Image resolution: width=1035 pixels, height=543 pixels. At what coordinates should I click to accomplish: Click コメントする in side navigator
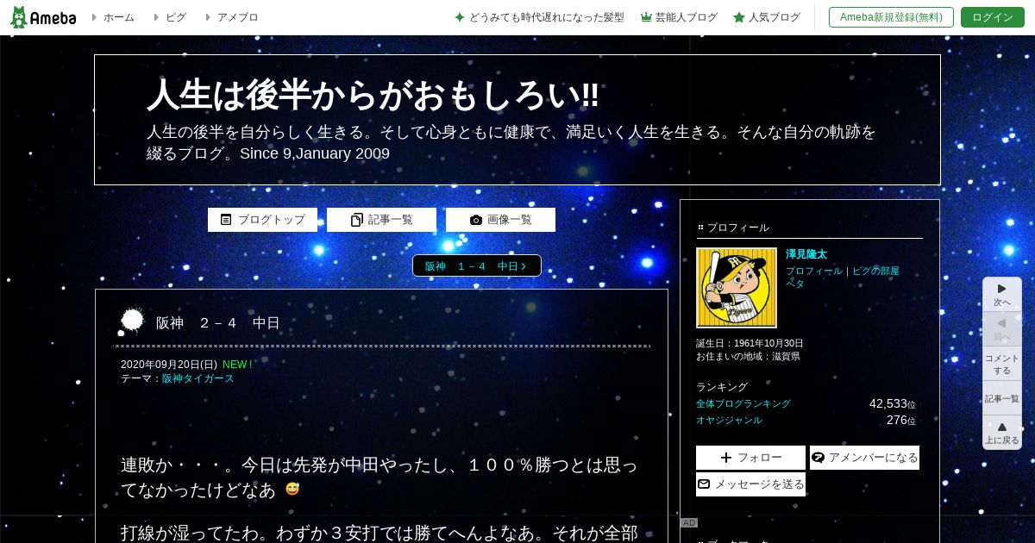1002,364
